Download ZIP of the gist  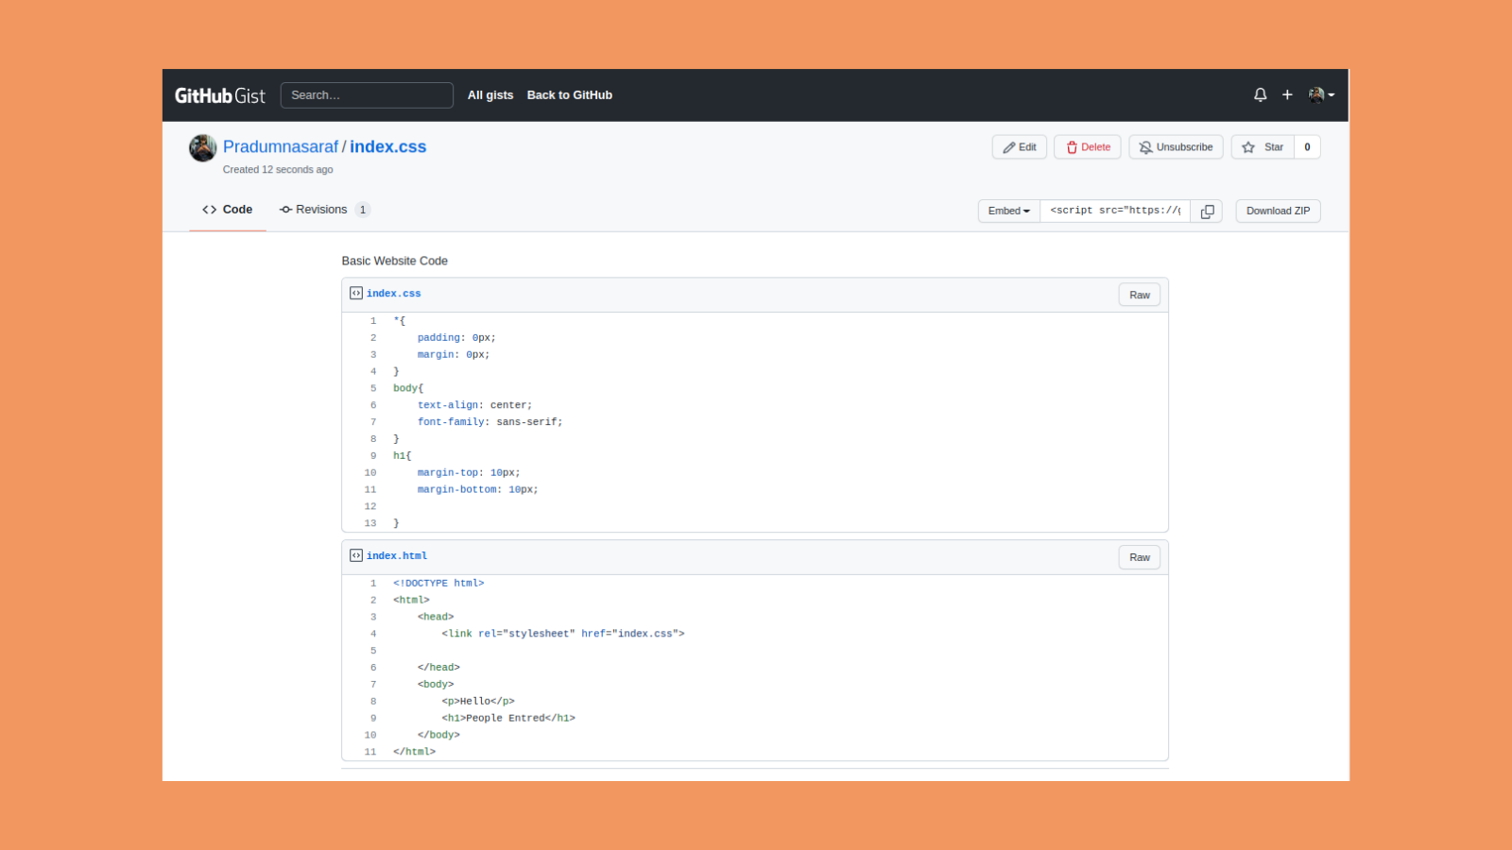pos(1278,212)
